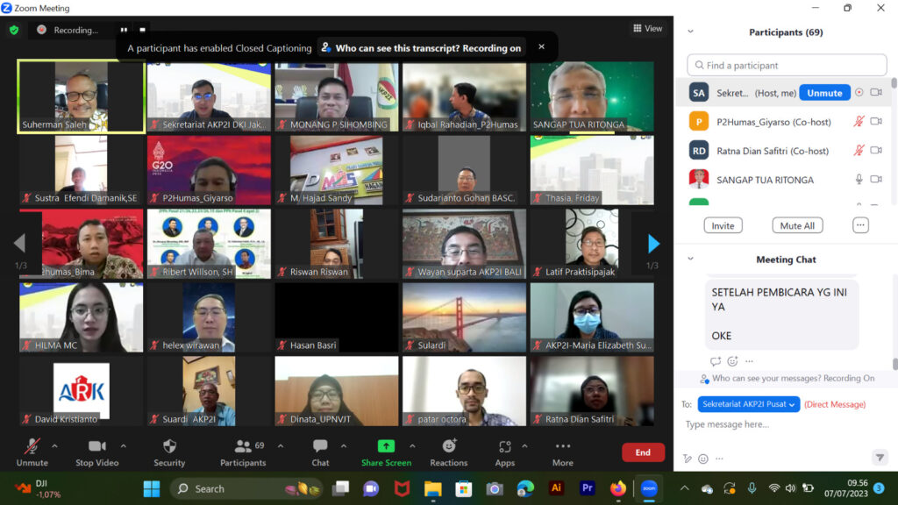Expand audio options arrow beside Unmute
Screen dimensions: 898x505
tap(54, 446)
